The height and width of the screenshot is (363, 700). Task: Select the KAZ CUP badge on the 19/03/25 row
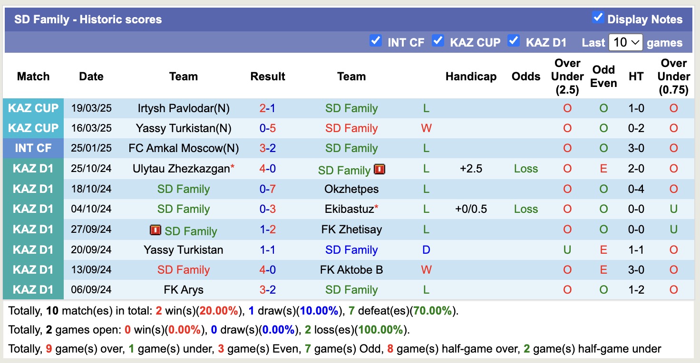[33, 108]
